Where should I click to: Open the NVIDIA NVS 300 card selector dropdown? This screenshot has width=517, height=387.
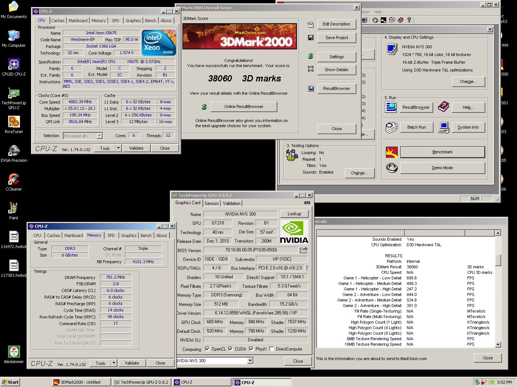pos(250,360)
